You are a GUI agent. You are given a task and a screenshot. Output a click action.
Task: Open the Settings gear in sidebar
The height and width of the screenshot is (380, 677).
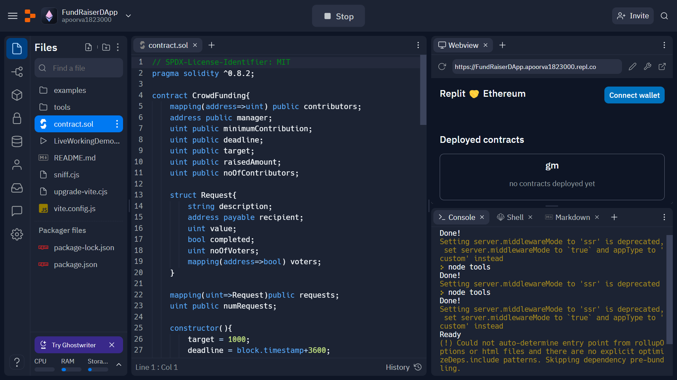click(x=17, y=234)
